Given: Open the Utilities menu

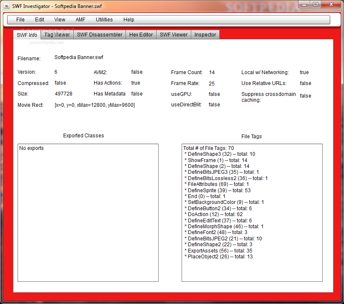Looking at the screenshot, I should 104,20.
